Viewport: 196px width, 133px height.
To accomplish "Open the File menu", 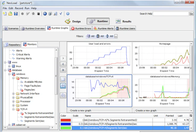I will 5,8.
